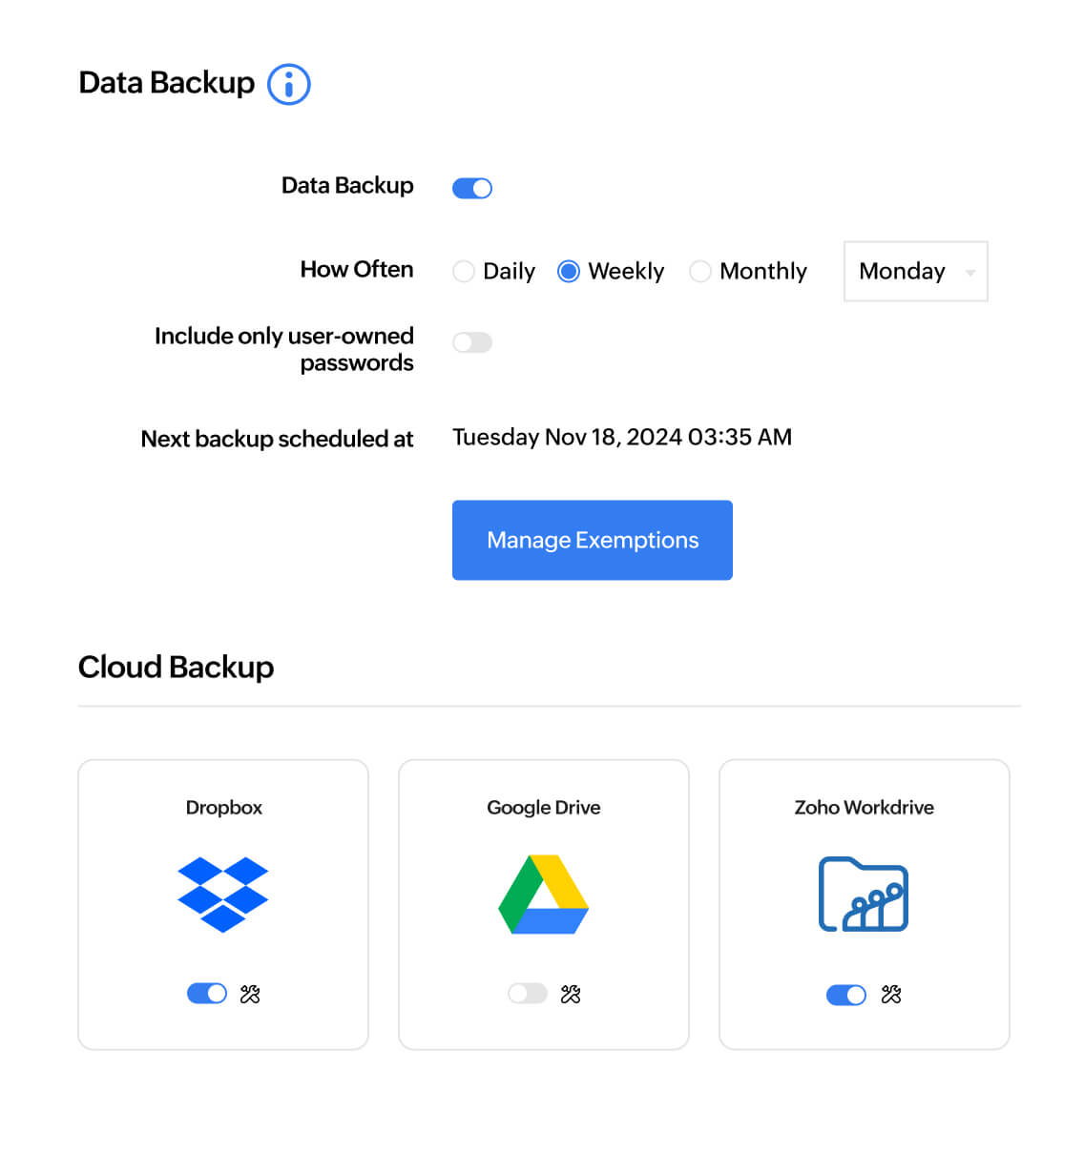
Task: Open Zoho Workdrive settings via tools icon
Action: click(x=890, y=995)
